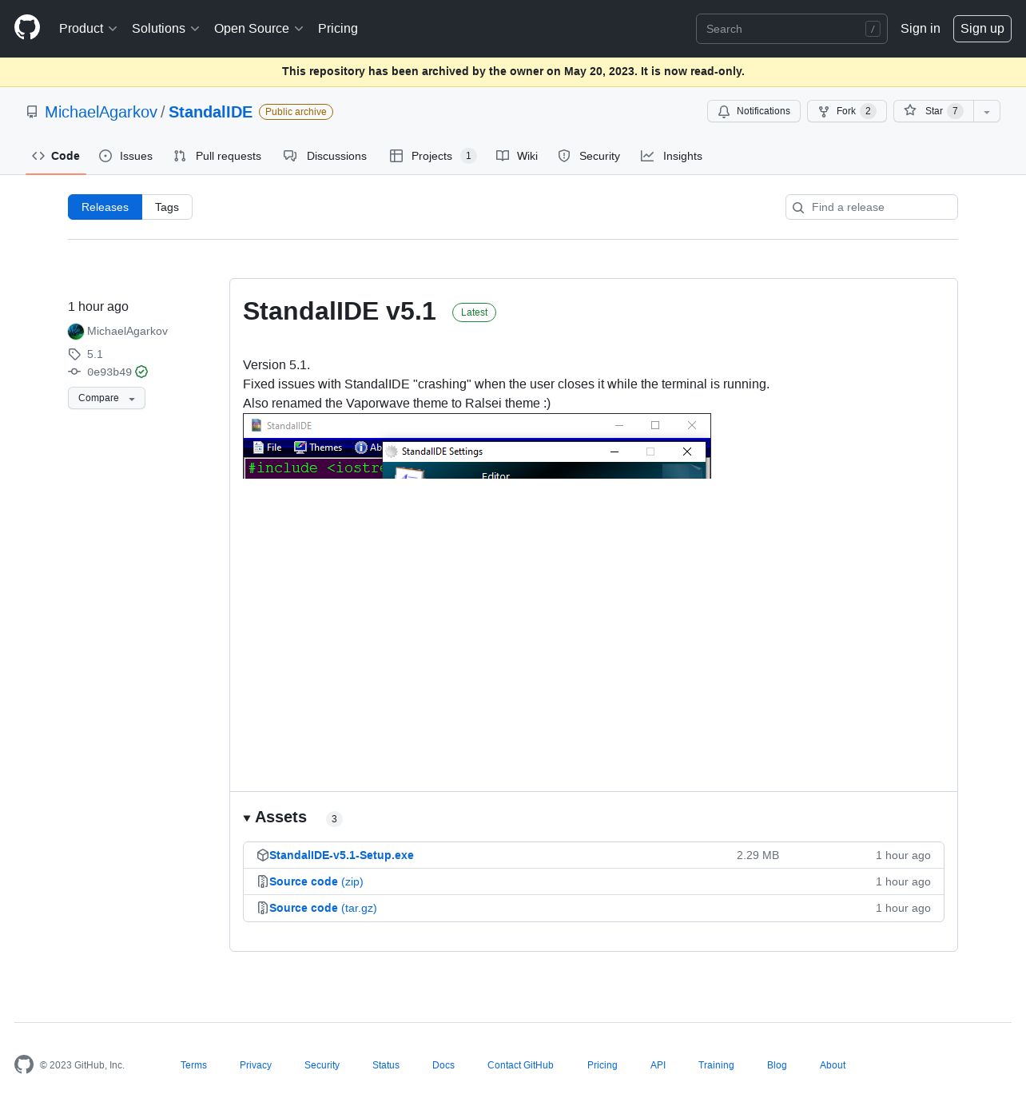The width and height of the screenshot is (1026, 1114).
Task: Expand the Open Source menu
Action: [258, 28]
